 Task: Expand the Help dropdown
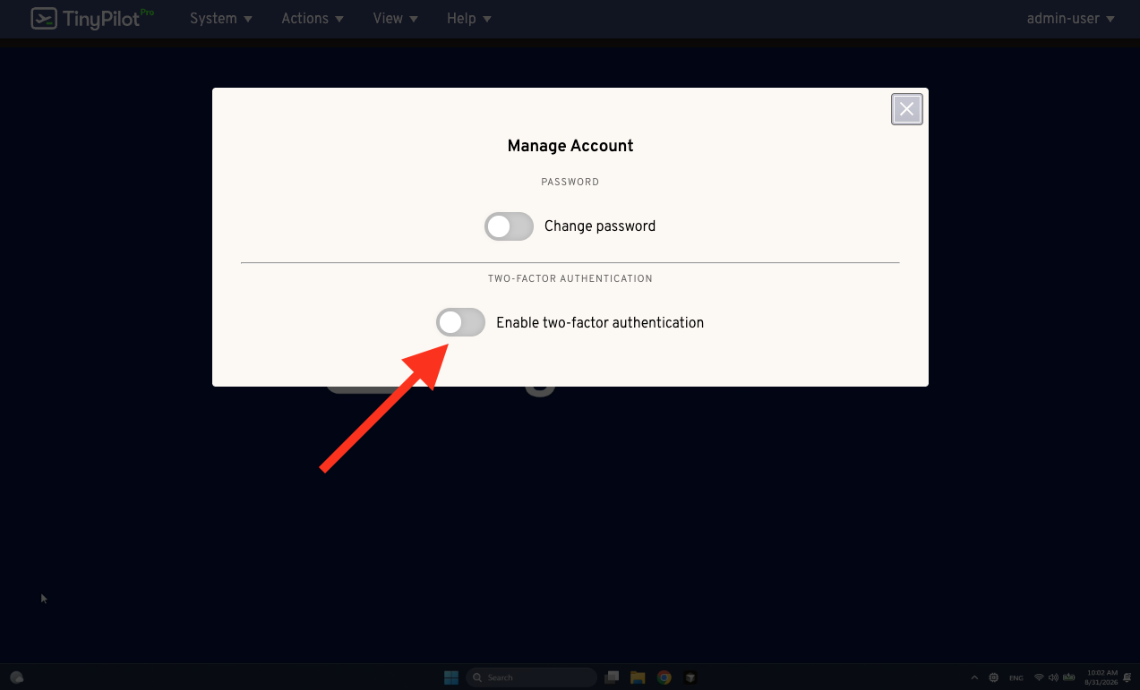coord(468,18)
